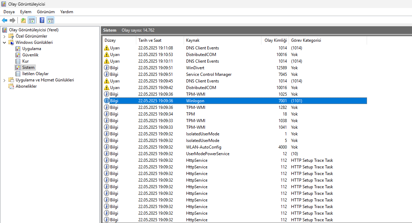Select Olay Görüntüleyicisi (Yerel) in tree
412x223 pixels.
[33, 30]
